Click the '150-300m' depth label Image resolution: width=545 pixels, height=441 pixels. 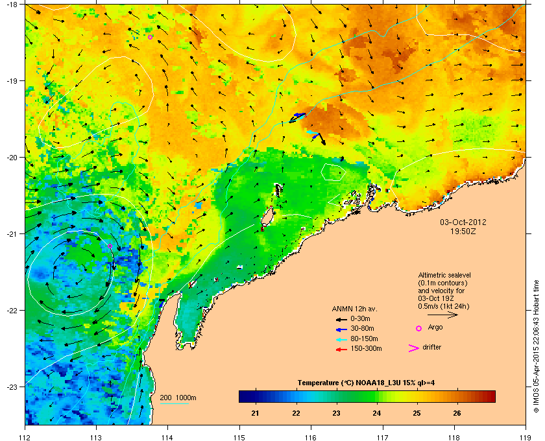(366, 348)
